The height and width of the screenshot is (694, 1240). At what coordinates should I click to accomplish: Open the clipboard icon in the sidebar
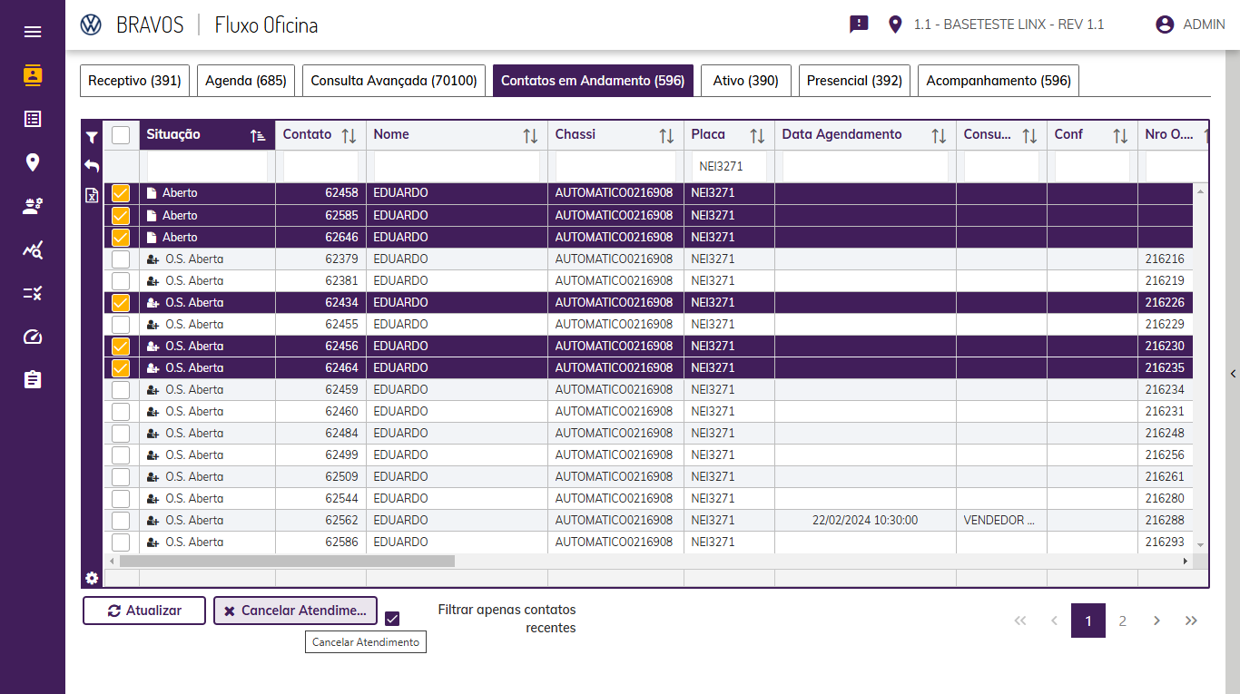pyautogui.click(x=33, y=379)
